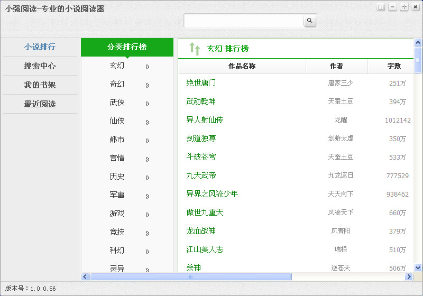423x296 pixels.
Task: Expand the 仙侠 category chevron
Action: point(147,122)
